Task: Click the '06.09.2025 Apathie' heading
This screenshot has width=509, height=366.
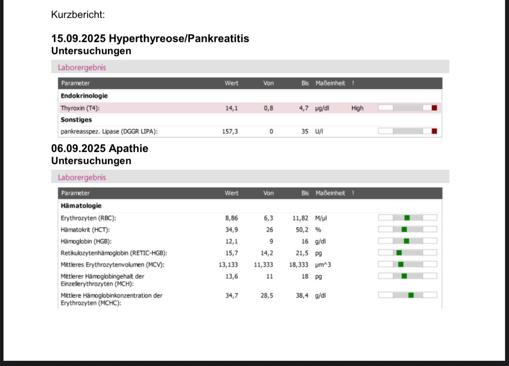Action: click(99, 148)
